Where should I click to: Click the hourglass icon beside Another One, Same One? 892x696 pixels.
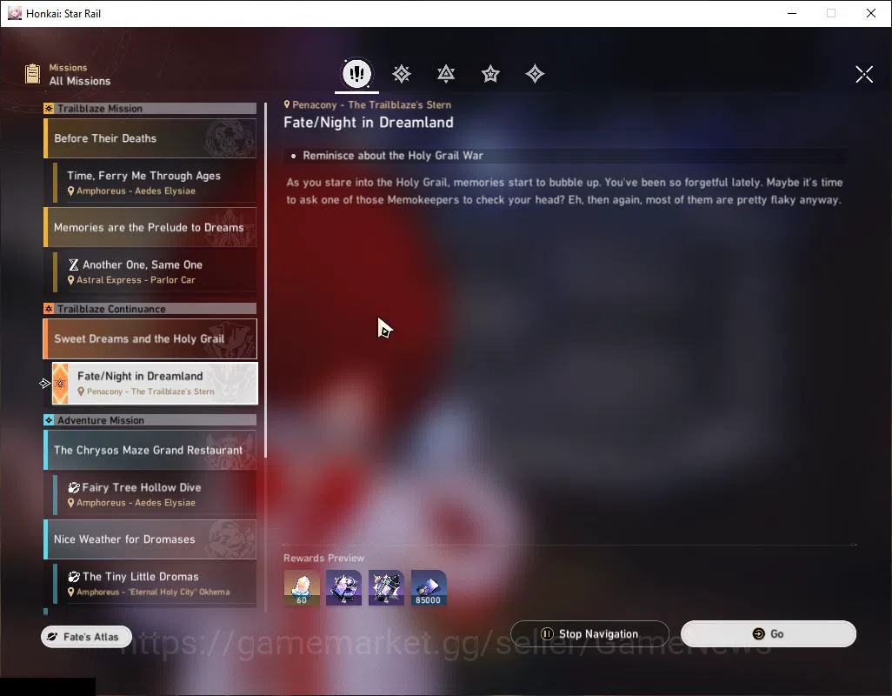pyautogui.click(x=73, y=264)
